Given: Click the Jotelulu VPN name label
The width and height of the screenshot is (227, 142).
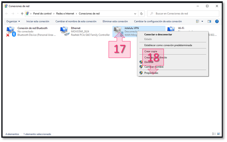Looking at the screenshot, I should (x=131, y=28).
